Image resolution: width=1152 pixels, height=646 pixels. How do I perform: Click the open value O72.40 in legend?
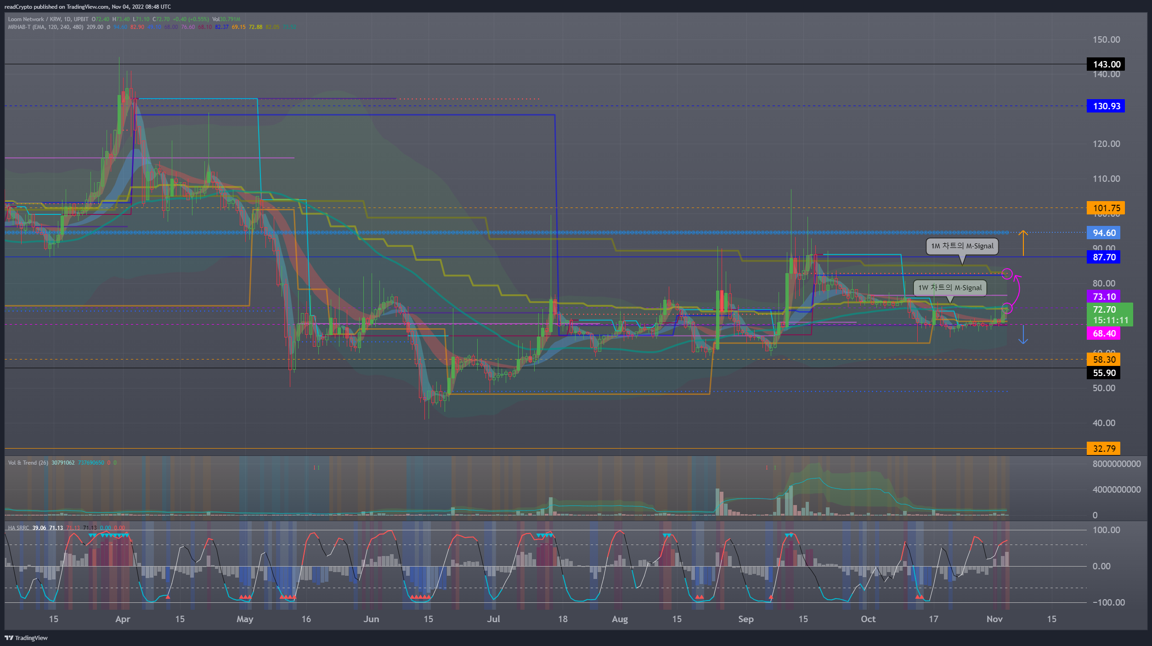pyautogui.click(x=101, y=19)
